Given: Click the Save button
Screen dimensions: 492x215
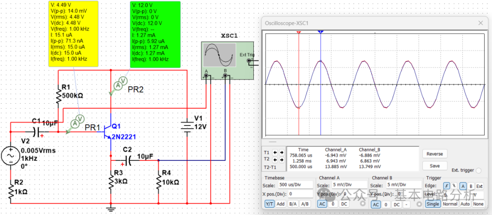Looking at the screenshot, I should pos(435,165).
